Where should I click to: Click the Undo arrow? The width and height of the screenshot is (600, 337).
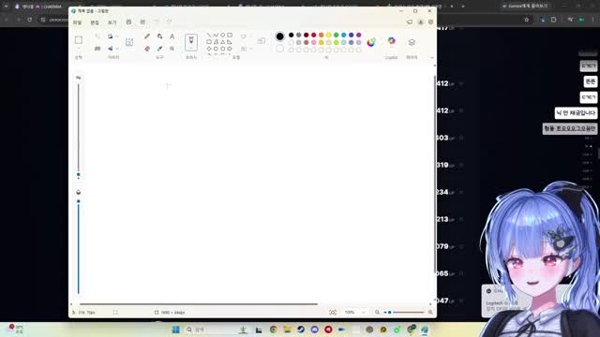(157, 22)
